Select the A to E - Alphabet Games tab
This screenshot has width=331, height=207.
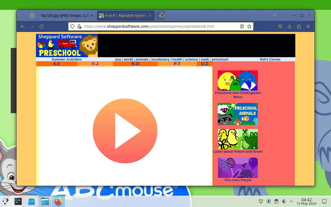[x=126, y=16]
